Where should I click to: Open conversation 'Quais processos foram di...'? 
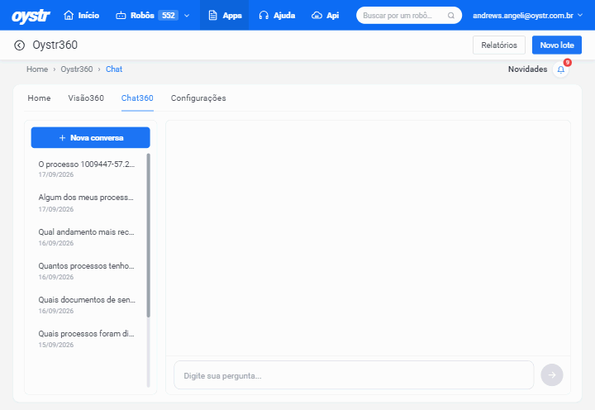87,339
